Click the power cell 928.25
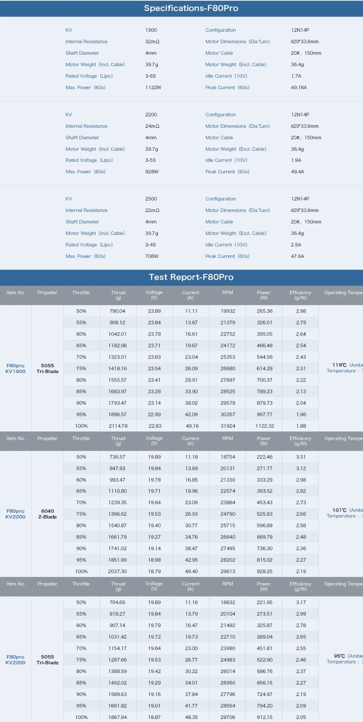Viewport: 363px width, 722px height. [x=265, y=571]
